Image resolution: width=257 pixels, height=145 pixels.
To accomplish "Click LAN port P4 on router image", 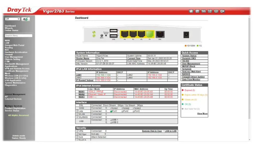I will 125,34.
